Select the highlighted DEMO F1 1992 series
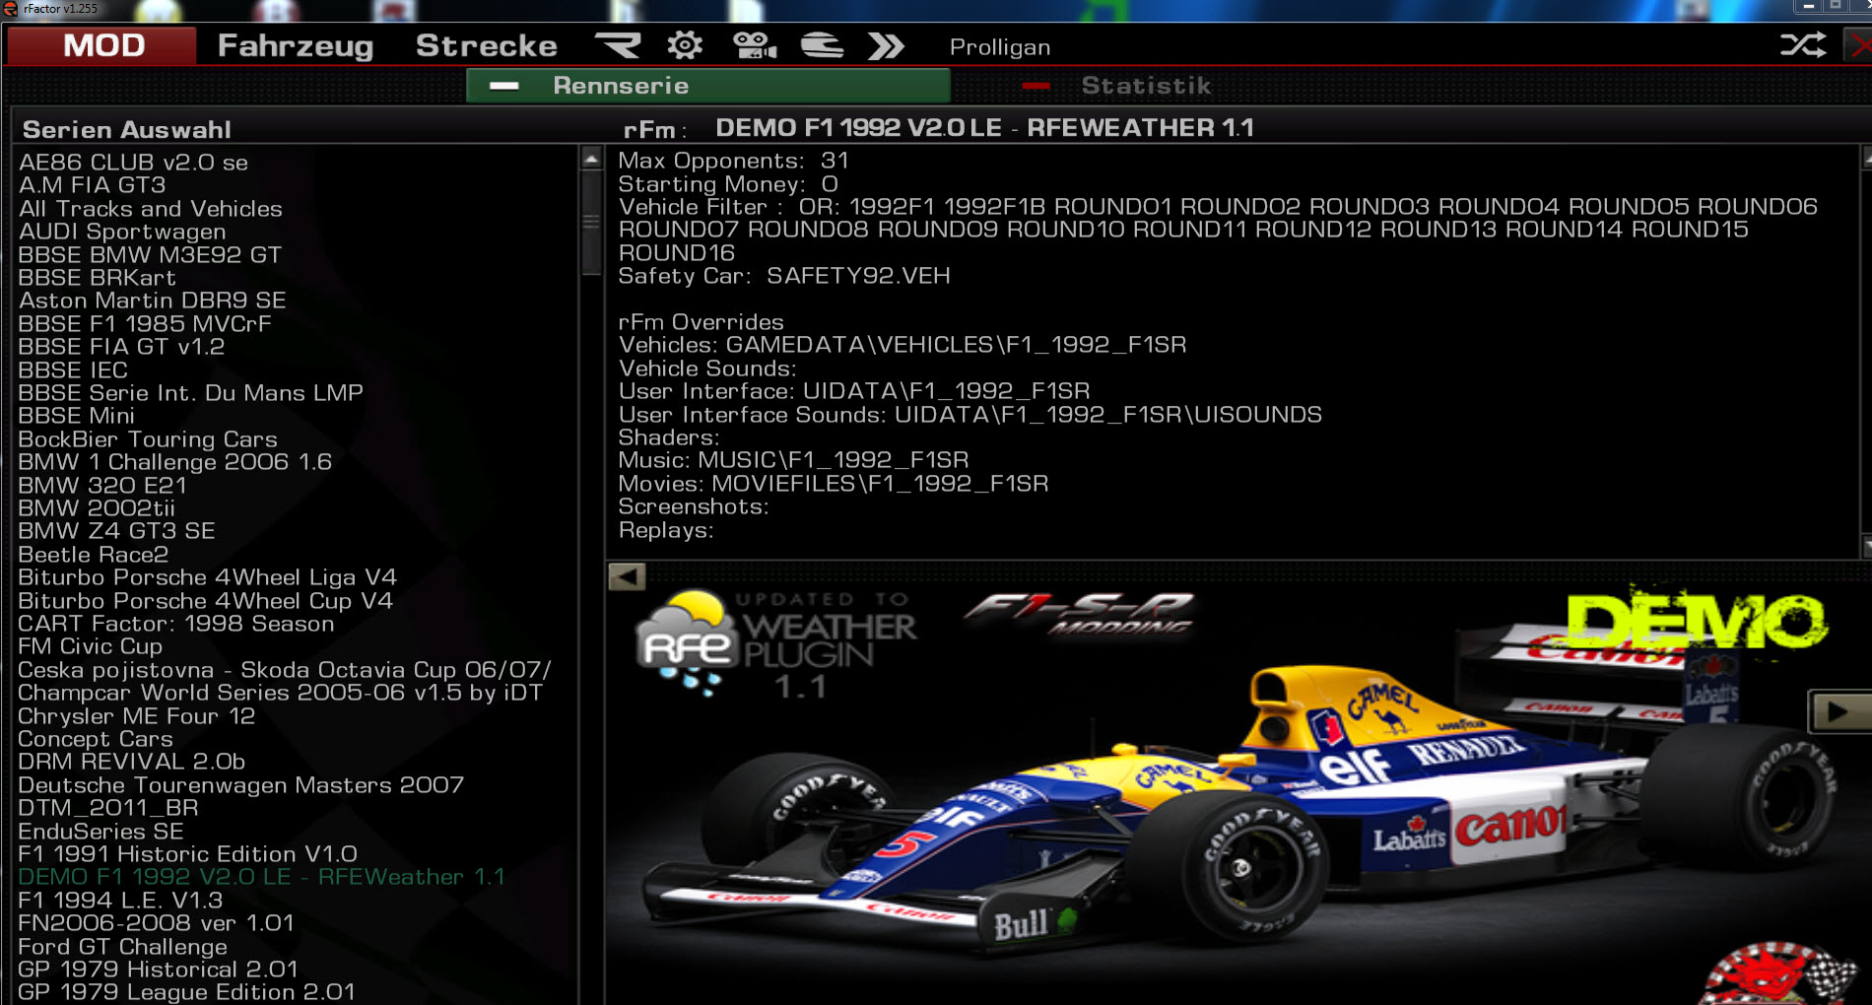 pos(261,877)
